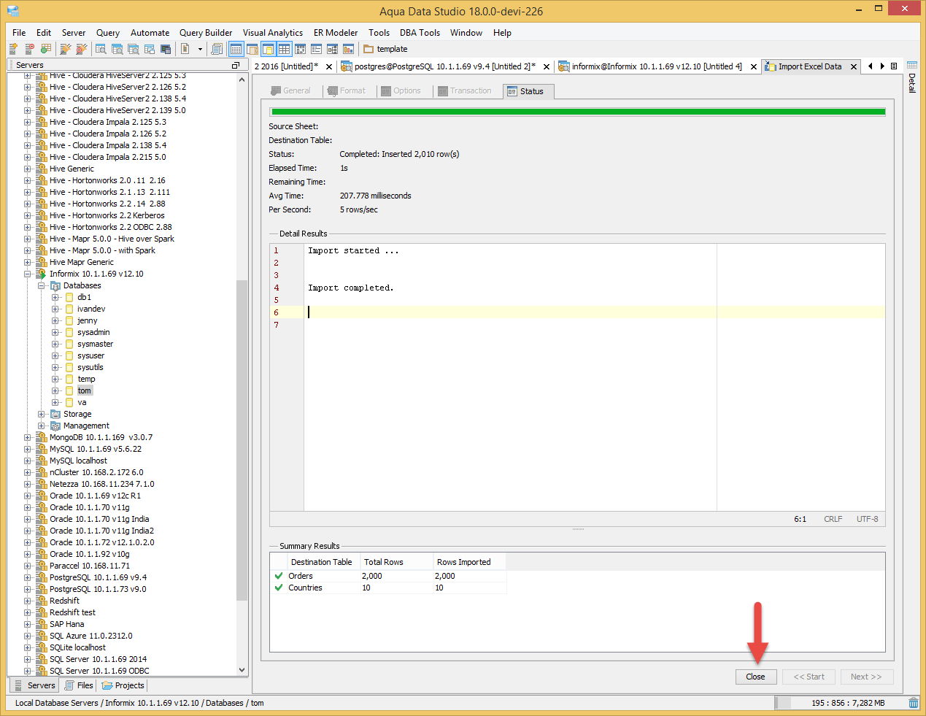
Task: Click the bar chart toolbar icon
Action: click(348, 49)
